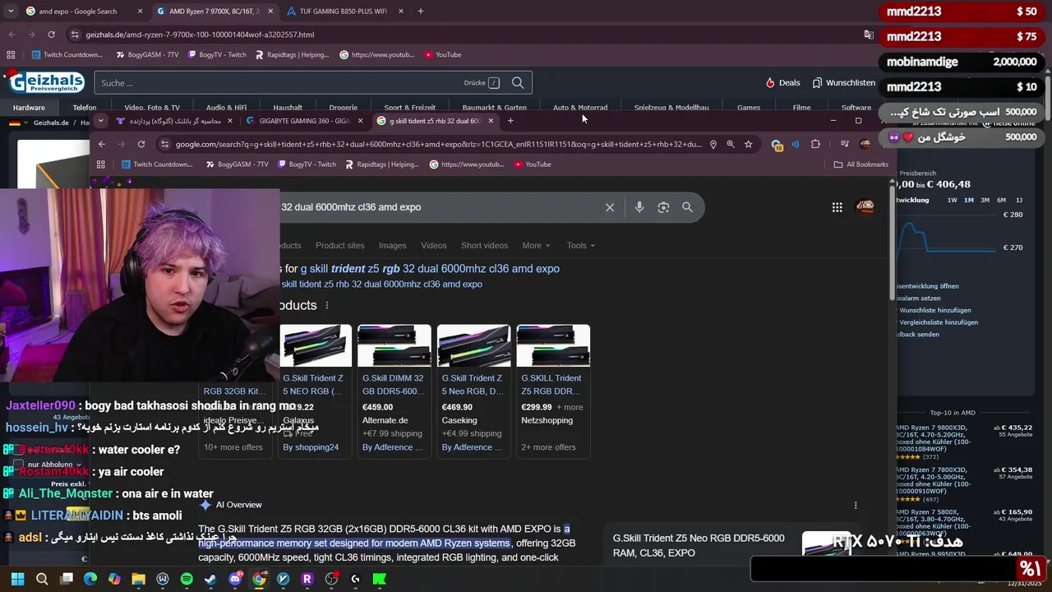Select the Product sites search tab

339,245
